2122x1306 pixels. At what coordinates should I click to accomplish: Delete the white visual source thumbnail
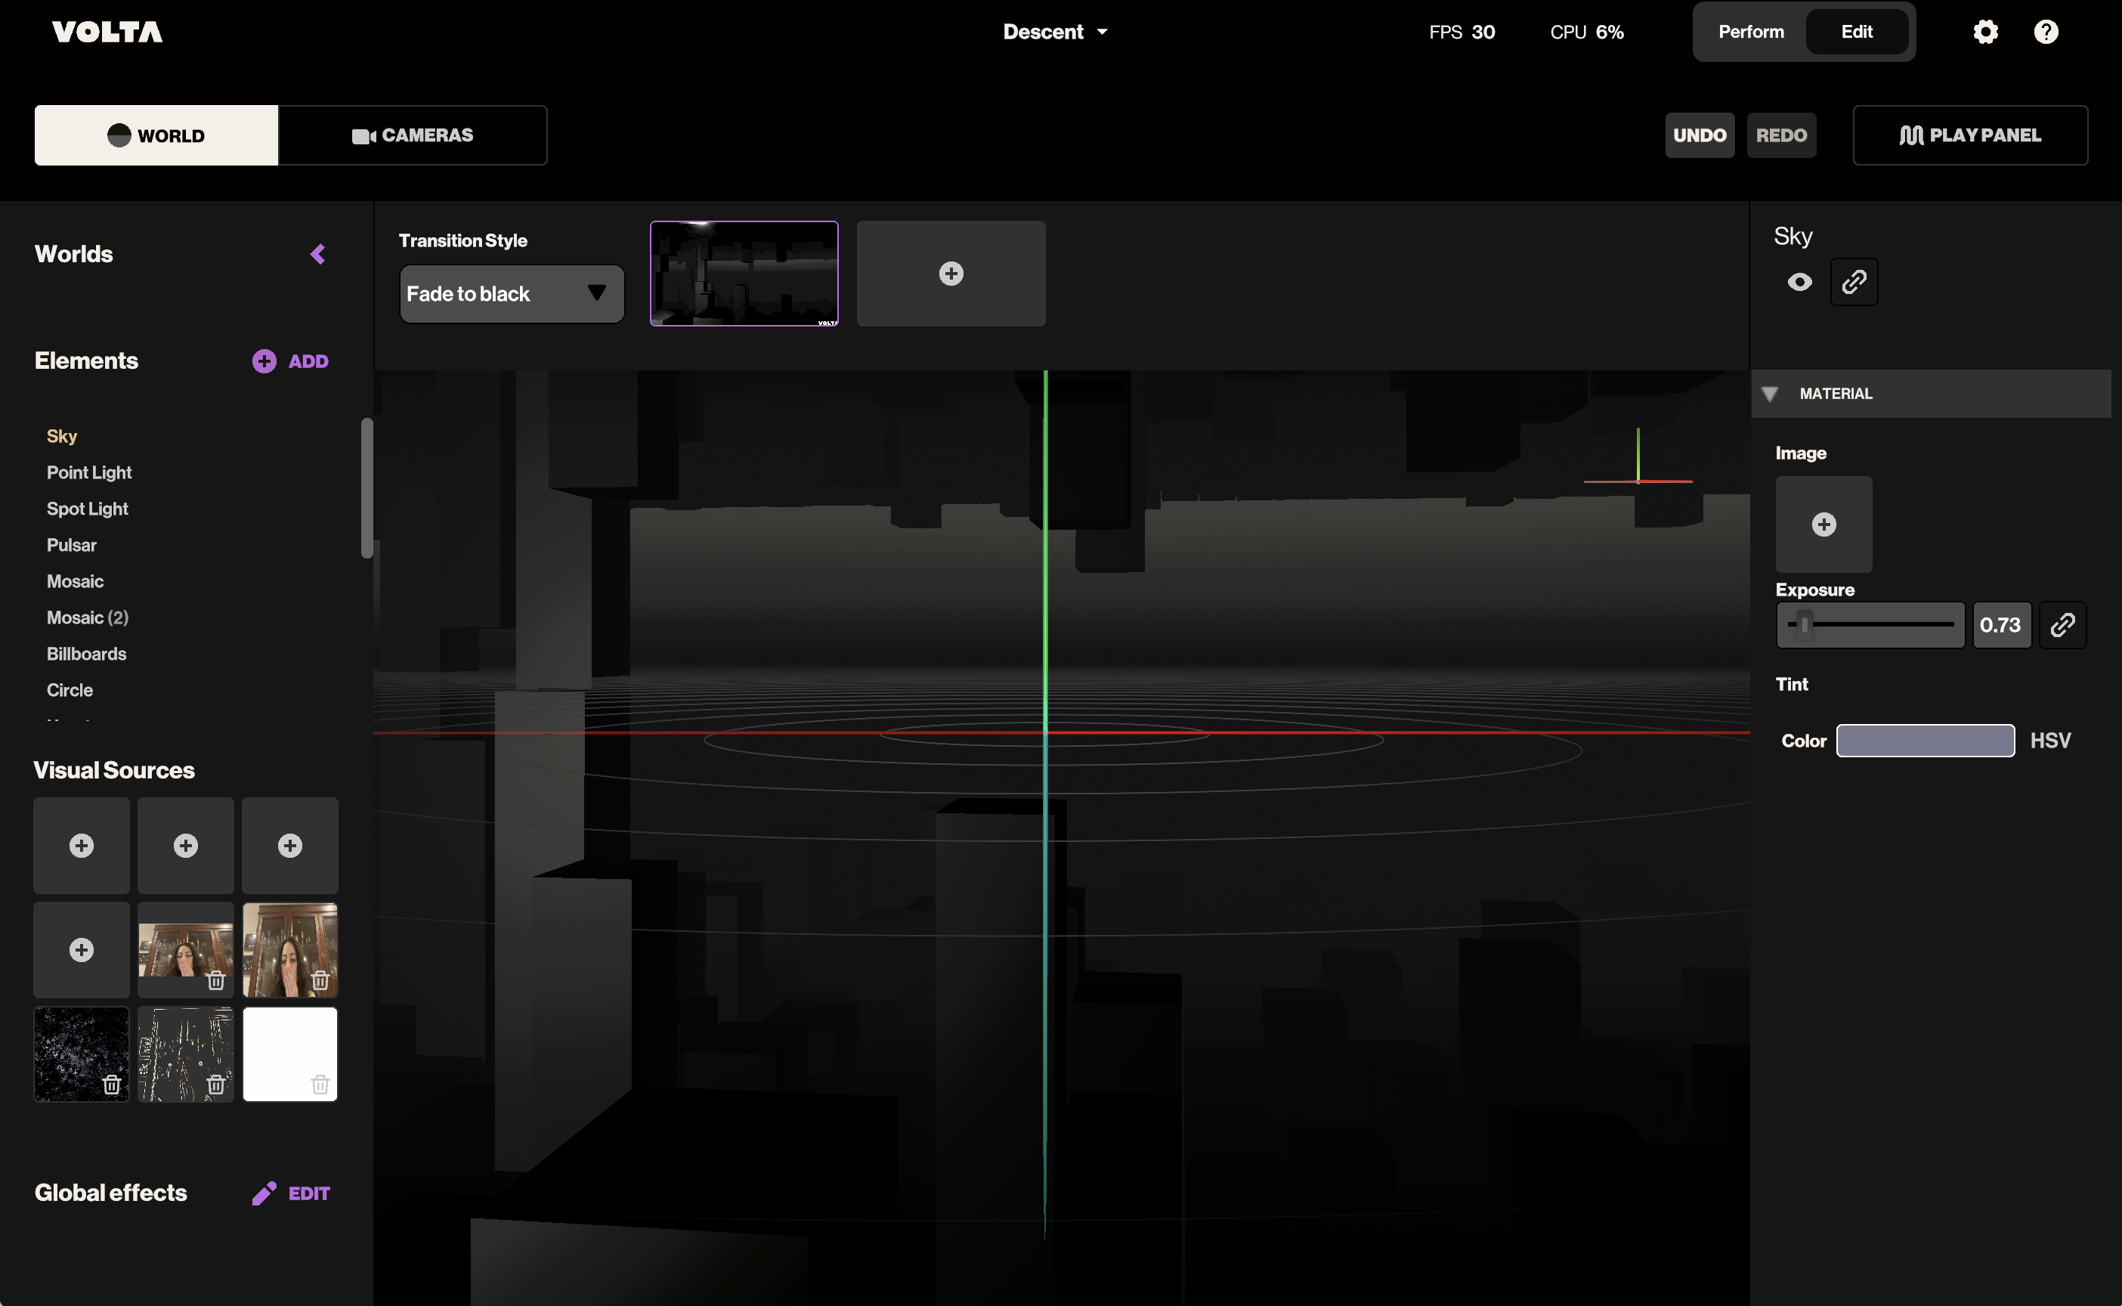(x=320, y=1084)
